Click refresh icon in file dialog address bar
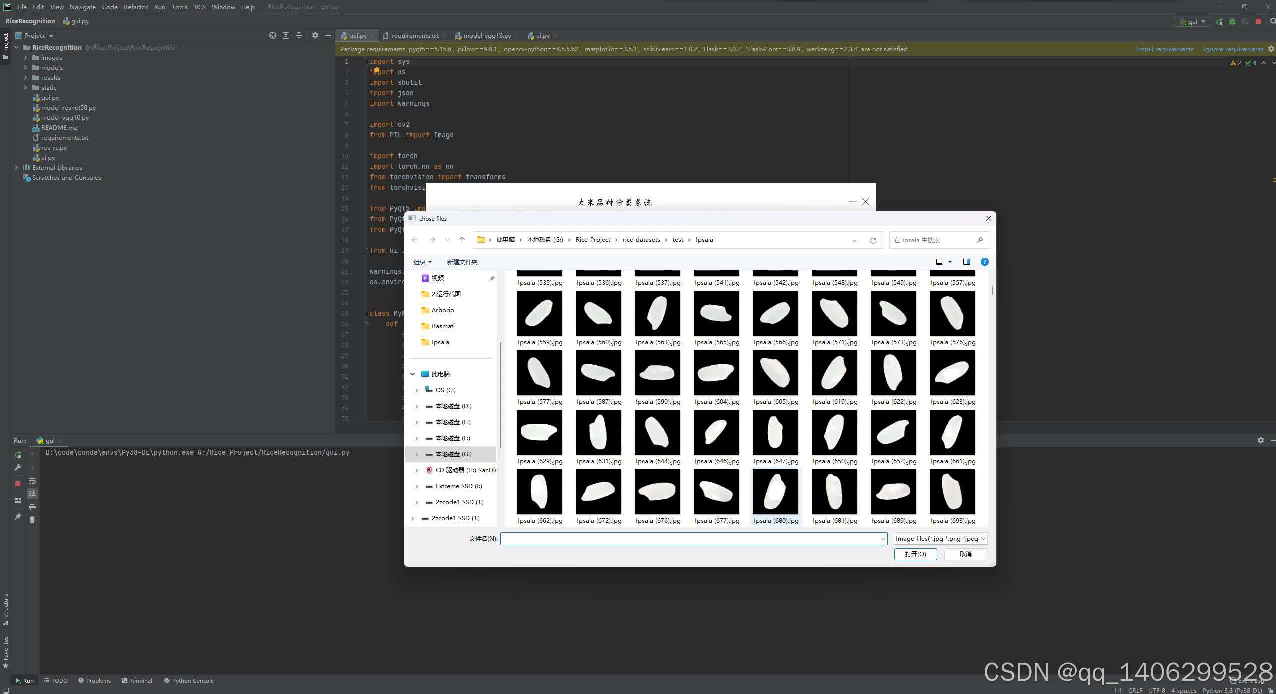Image resolution: width=1276 pixels, height=694 pixels. click(x=873, y=240)
